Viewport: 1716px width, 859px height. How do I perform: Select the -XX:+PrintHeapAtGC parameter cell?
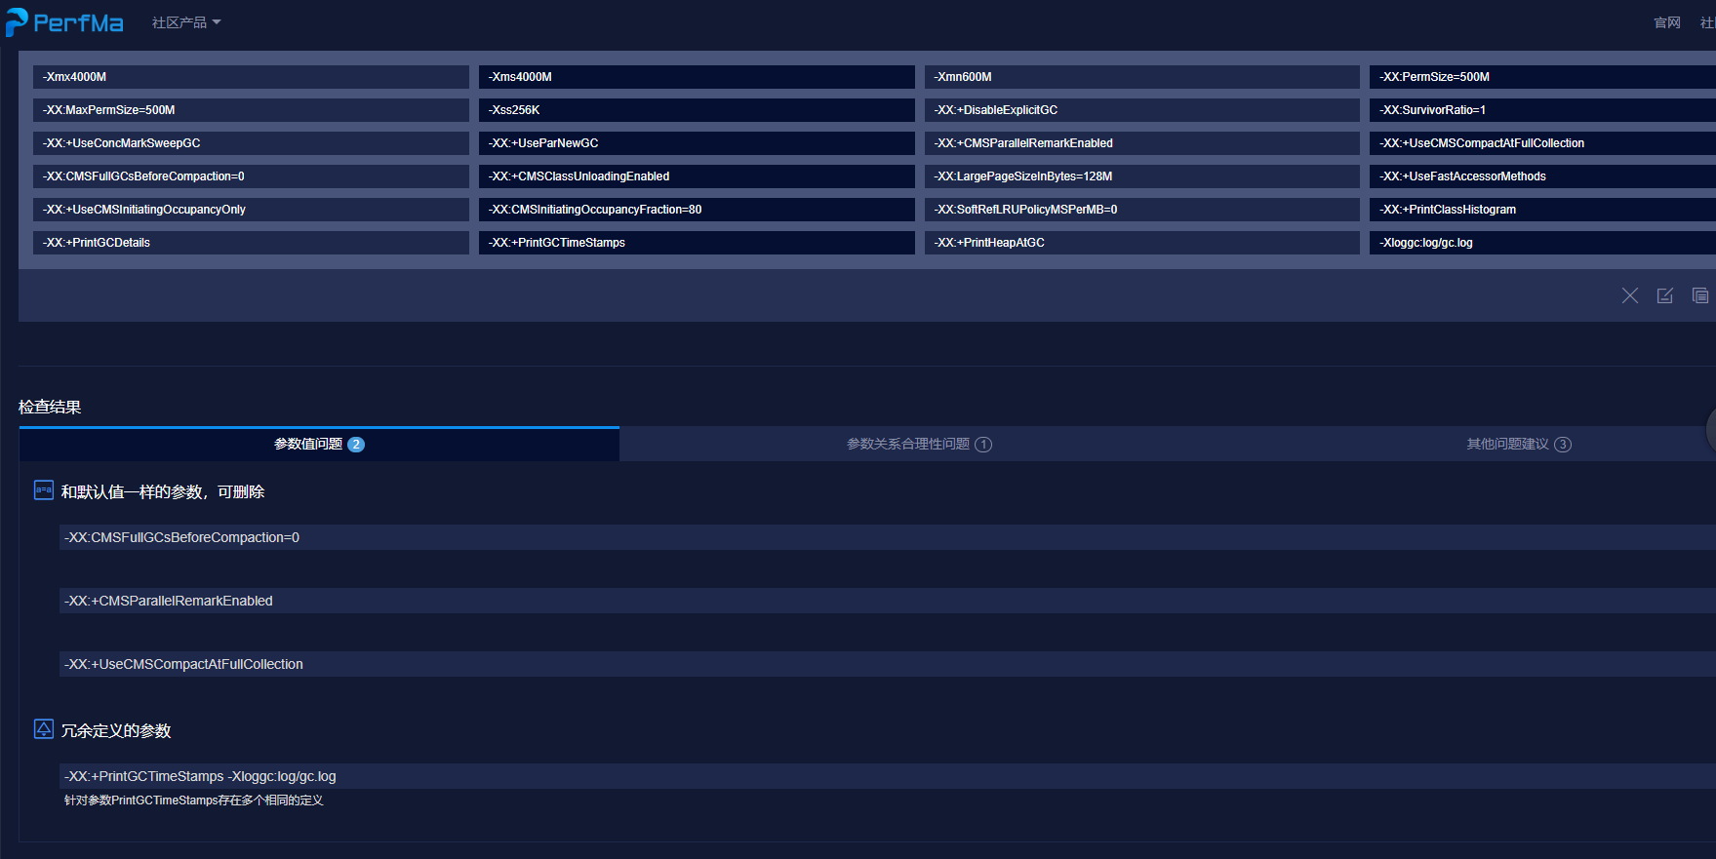point(1142,243)
